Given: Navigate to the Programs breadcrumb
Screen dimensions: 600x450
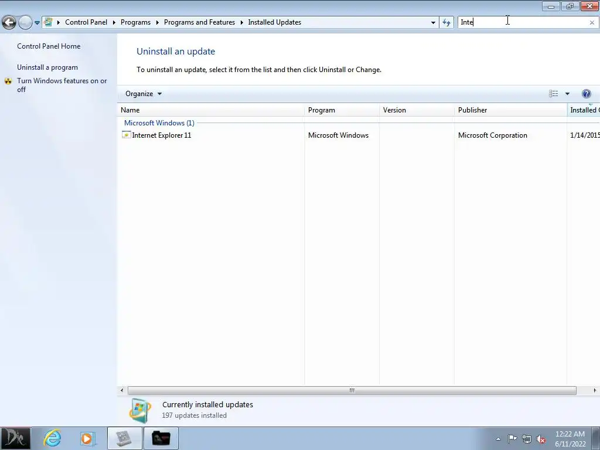Looking at the screenshot, I should pos(135,22).
